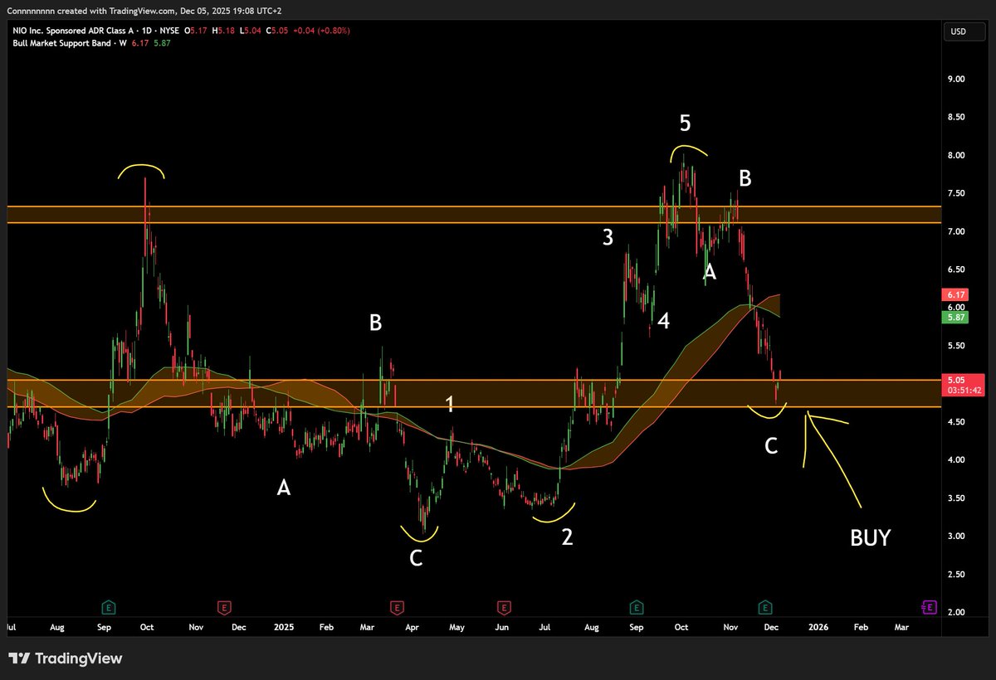996x680 pixels.
Task: Click 4.00 on the price scale
Action: tap(956, 460)
